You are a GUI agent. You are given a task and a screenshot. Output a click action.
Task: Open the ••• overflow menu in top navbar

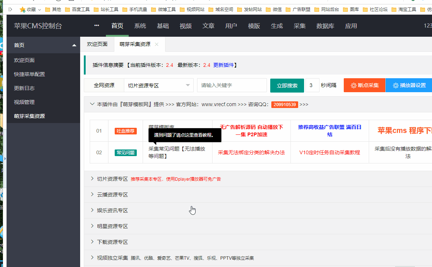click(x=96, y=26)
